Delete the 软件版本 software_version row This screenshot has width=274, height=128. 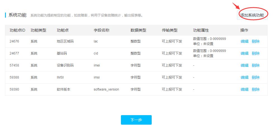click(x=256, y=89)
